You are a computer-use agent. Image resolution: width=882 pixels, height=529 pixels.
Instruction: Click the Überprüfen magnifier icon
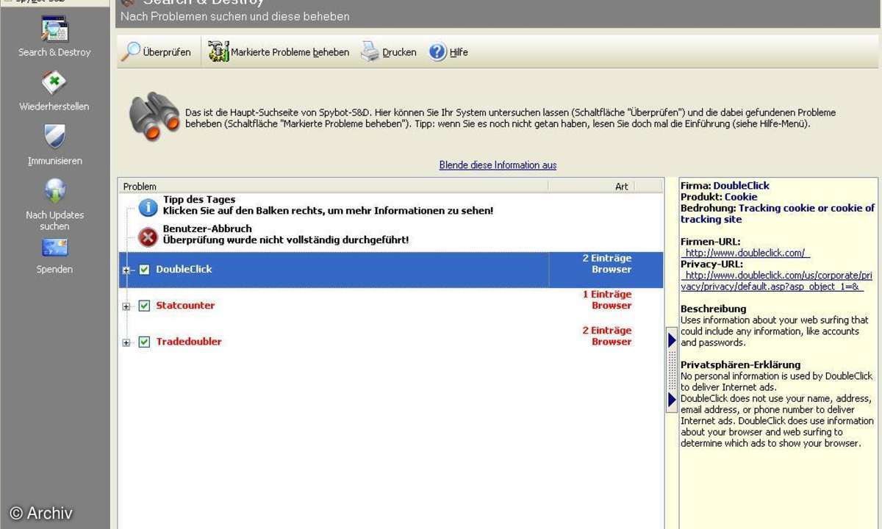(131, 52)
